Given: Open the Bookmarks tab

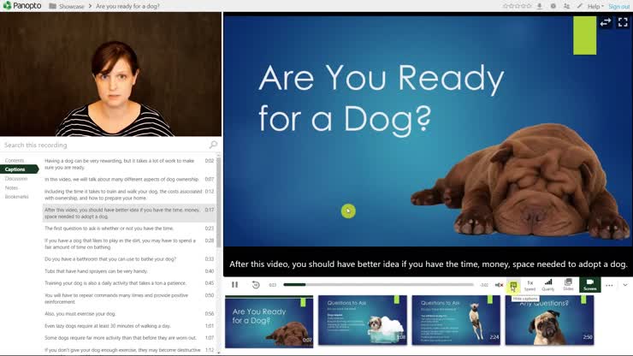Looking at the screenshot, I should click(x=16, y=197).
